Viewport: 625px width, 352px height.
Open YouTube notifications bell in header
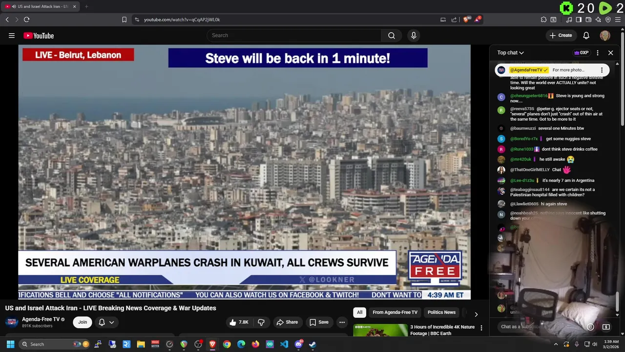586,35
